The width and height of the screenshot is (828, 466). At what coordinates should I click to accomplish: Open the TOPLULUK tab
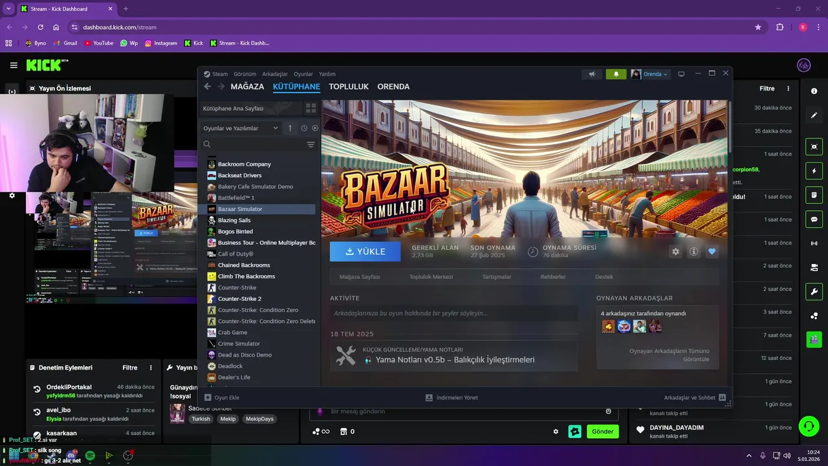[x=349, y=87]
